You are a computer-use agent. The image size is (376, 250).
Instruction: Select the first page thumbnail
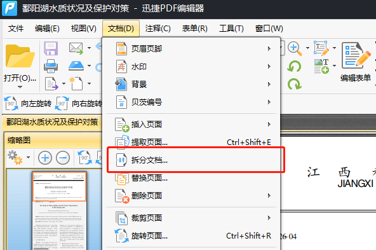coord(59,211)
